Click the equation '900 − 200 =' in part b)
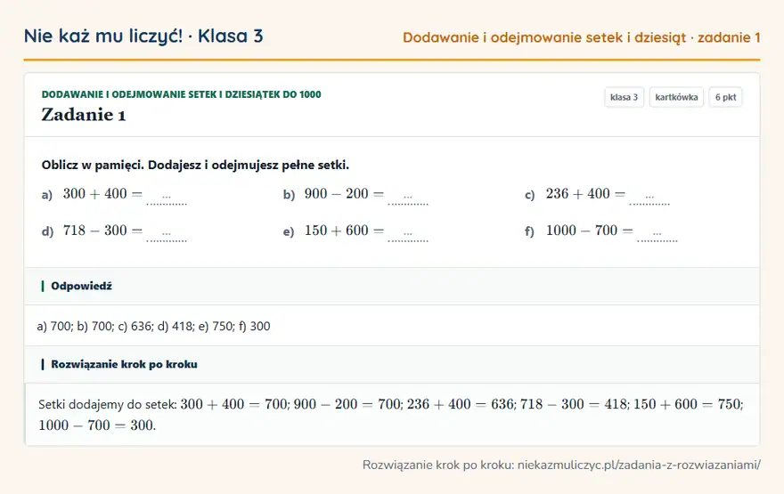Screen dimensions: 784x494 point(345,194)
